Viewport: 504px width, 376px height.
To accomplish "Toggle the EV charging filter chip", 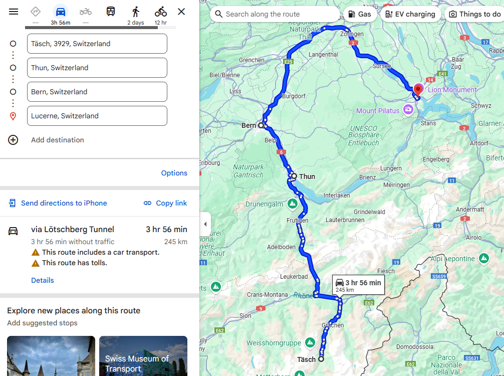I will (x=410, y=14).
